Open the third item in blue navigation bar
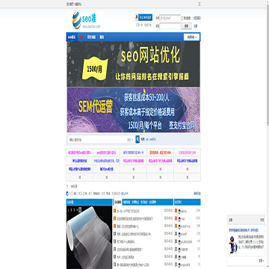This screenshot has width=269, height=269. click(x=91, y=37)
